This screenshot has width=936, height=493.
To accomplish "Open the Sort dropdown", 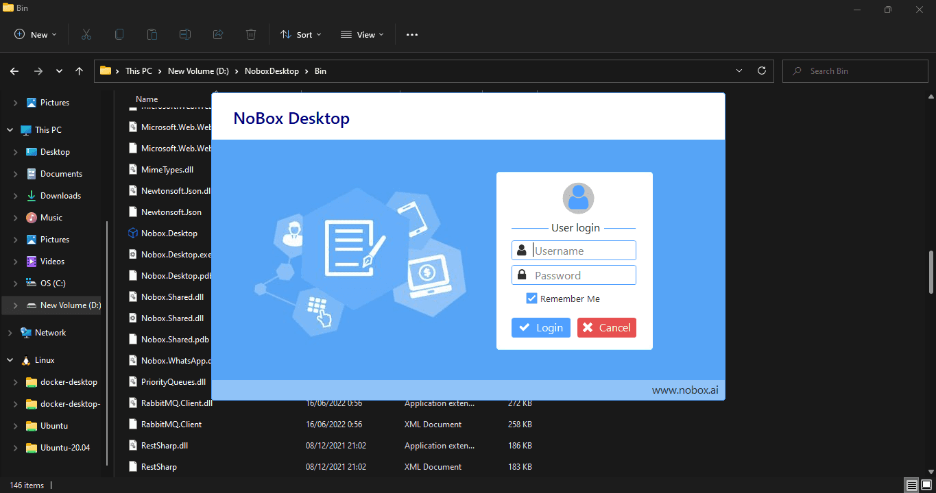I will tap(300, 34).
